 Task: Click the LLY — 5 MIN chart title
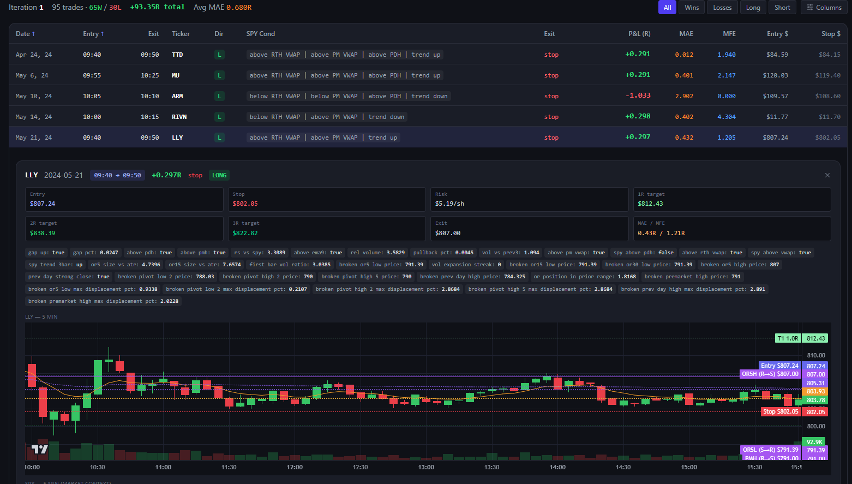pos(41,317)
